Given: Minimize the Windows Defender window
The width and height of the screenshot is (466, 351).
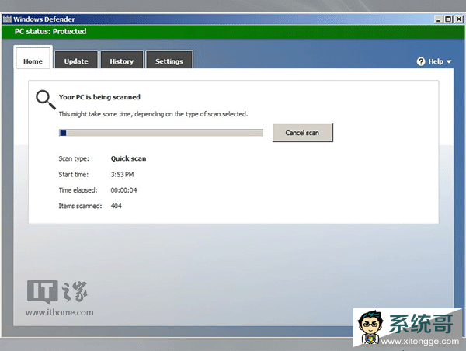Looking at the screenshot, I should 438,19.
